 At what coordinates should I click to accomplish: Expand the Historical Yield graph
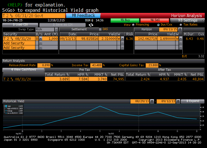click(192, 101)
